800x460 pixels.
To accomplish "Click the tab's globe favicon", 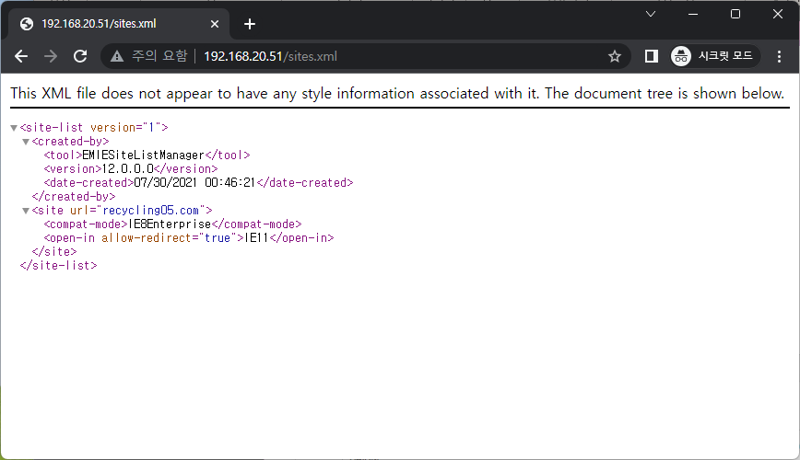I will coord(27,24).
